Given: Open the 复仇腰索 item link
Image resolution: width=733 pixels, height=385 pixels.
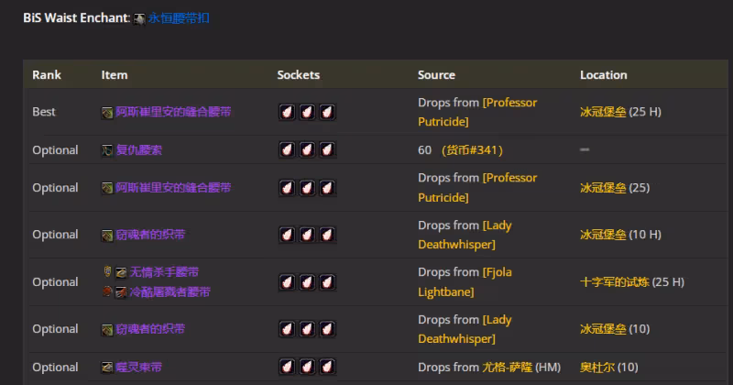Looking at the screenshot, I should [139, 150].
